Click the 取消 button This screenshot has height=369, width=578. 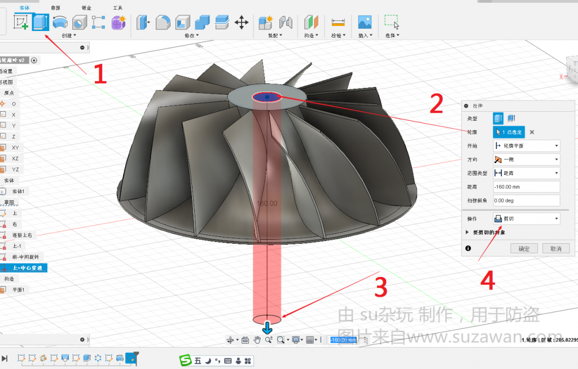[x=556, y=248]
